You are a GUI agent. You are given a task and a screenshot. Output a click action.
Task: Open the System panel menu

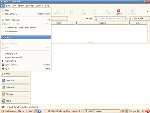click(30, 111)
